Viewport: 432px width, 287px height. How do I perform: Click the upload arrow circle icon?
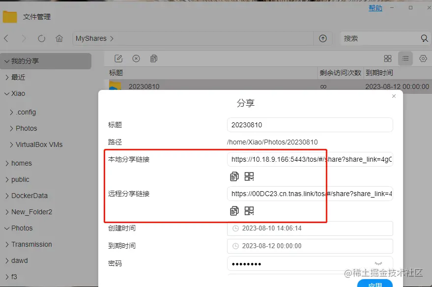[x=323, y=38]
